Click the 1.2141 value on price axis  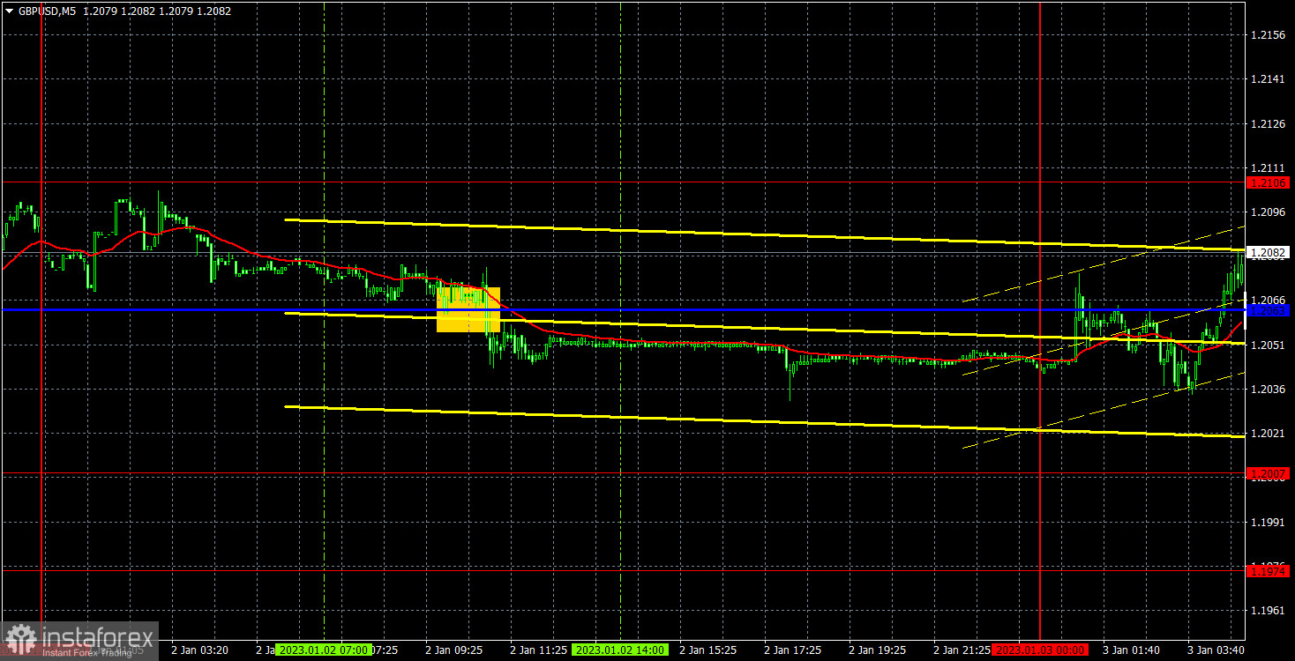click(1268, 79)
